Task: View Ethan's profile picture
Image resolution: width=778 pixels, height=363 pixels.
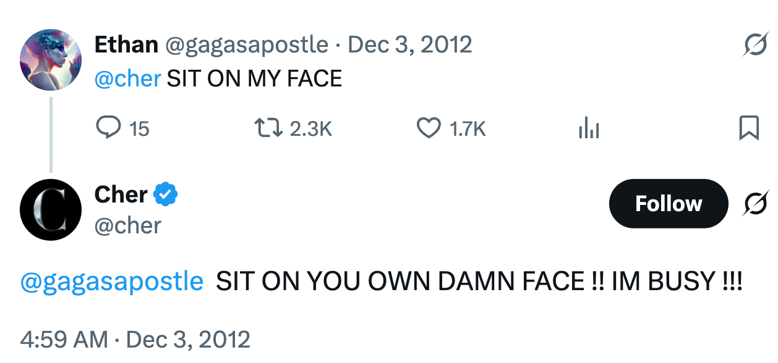Action: [x=50, y=59]
